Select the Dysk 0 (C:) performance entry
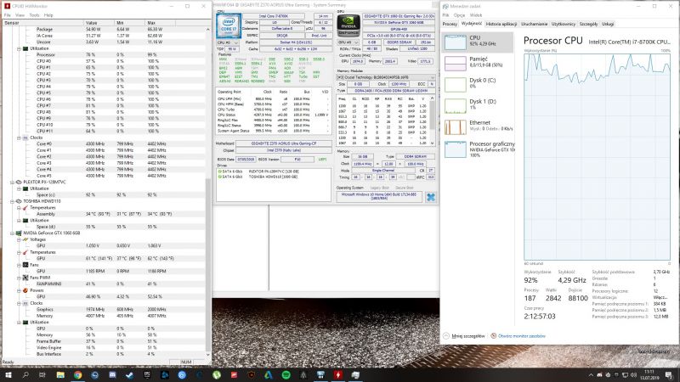The width and height of the screenshot is (680, 382). [478, 83]
